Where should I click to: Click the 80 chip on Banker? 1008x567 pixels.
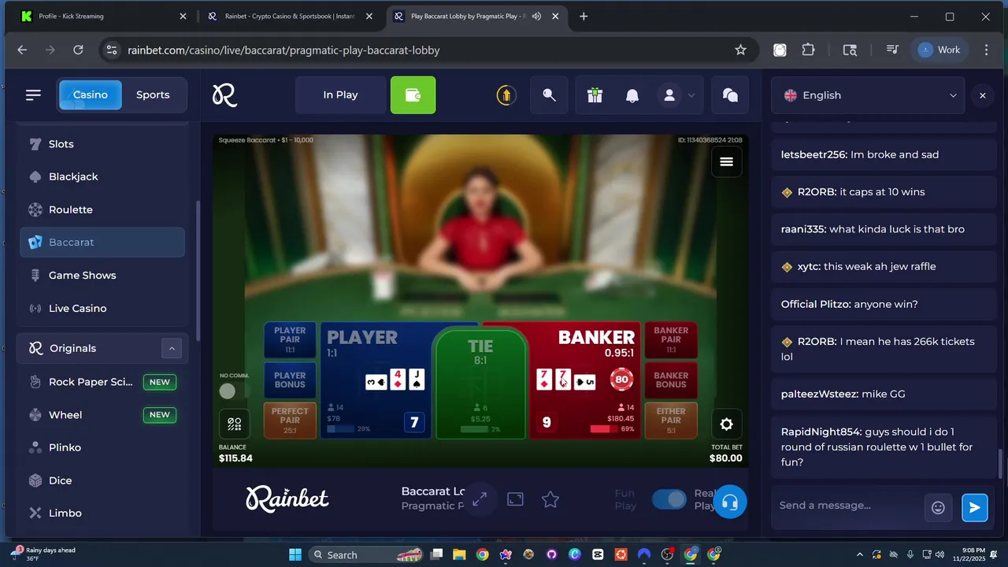[x=622, y=380]
